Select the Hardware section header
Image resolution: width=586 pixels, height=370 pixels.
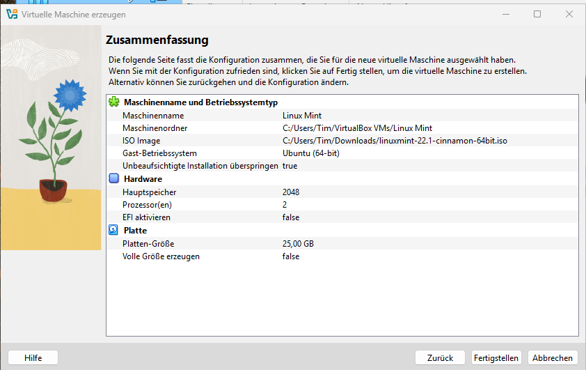[x=143, y=179]
